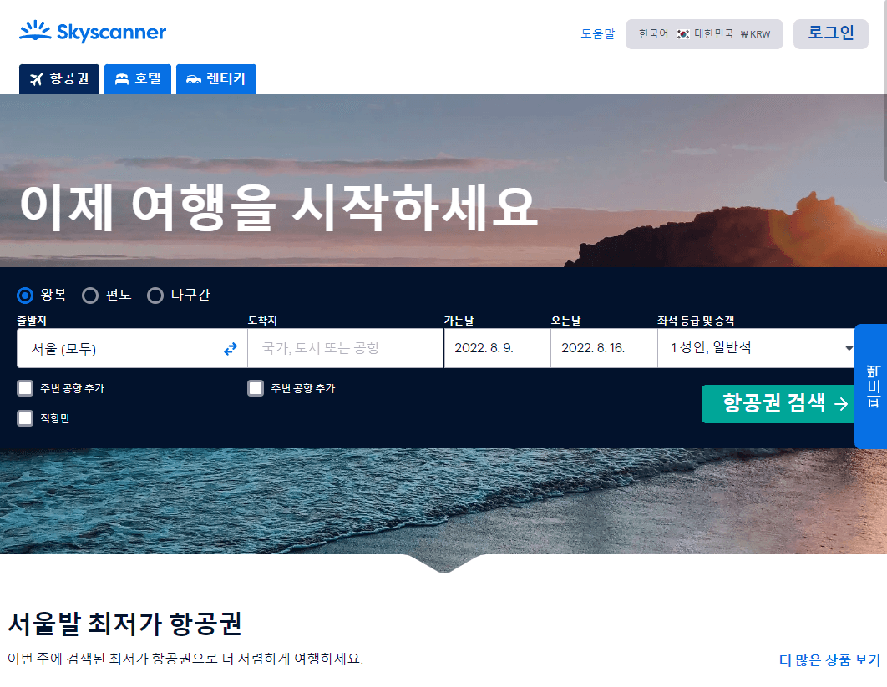The height and width of the screenshot is (687, 887).
Task: Switch to the 렌터카 tab
Action: 216,78
